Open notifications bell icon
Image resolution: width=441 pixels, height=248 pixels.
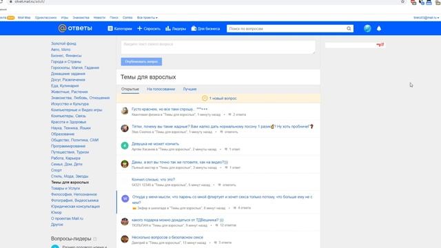379,28
